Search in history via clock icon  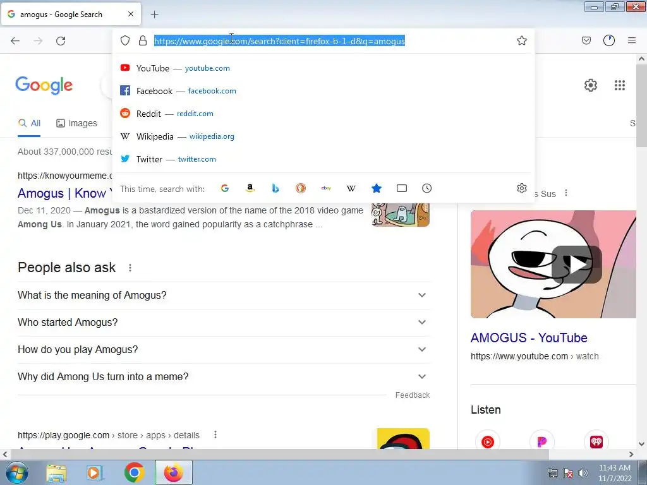click(x=426, y=188)
